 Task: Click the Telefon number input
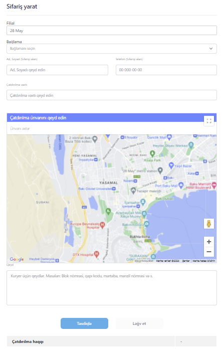click(166, 70)
